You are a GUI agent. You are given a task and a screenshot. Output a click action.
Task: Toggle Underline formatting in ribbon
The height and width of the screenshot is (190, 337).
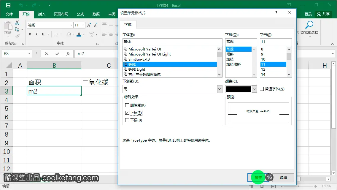[x=43, y=34]
